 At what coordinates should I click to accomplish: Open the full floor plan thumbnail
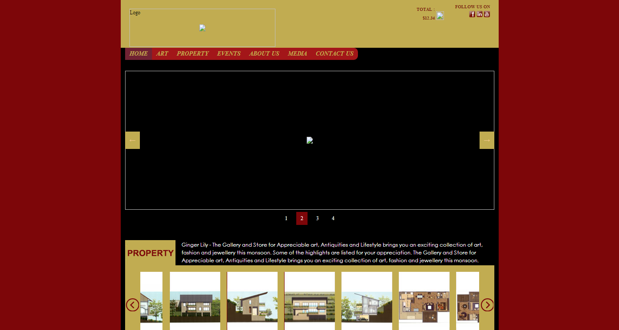pyautogui.click(x=424, y=301)
